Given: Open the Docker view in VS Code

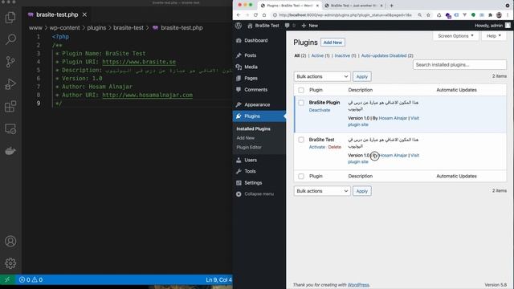Looking at the screenshot, I should pyautogui.click(x=10, y=151).
